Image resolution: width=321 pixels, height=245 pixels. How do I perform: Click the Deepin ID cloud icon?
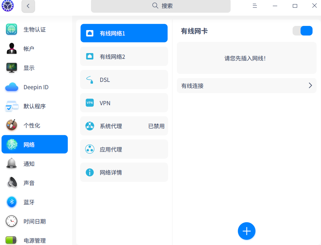(11, 87)
